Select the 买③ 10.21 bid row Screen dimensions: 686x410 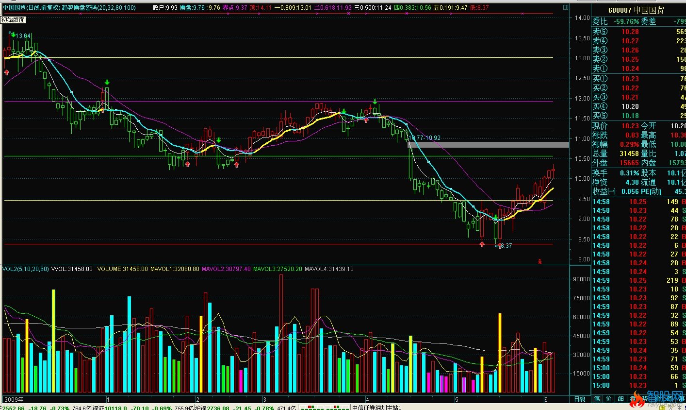tap(639, 97)
